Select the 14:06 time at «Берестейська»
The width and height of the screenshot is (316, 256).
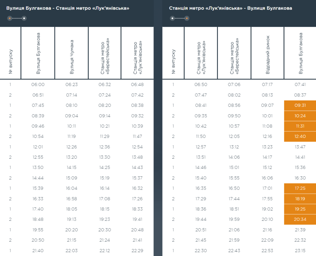tap(234, 157)
